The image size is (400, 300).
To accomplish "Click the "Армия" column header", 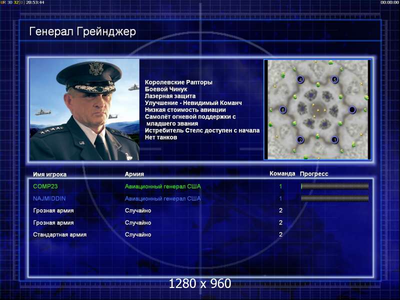I will [x=134, y=174].
